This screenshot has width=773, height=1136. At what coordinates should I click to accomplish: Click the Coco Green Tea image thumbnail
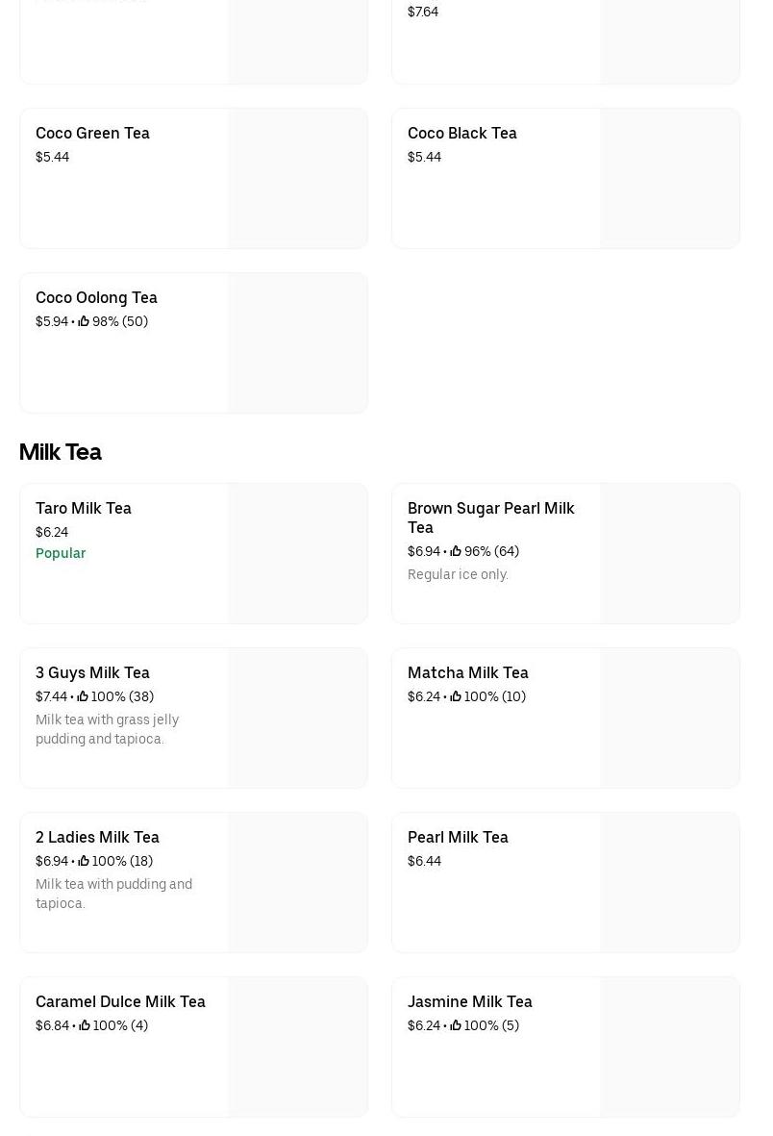pos(297,178)
